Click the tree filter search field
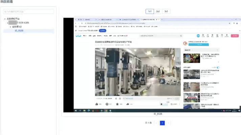The height and width of the screenshot is (135, 241). (28, 11)
